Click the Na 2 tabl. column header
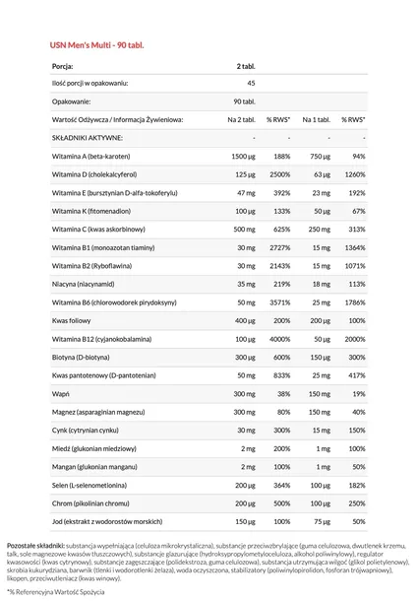 242,120
